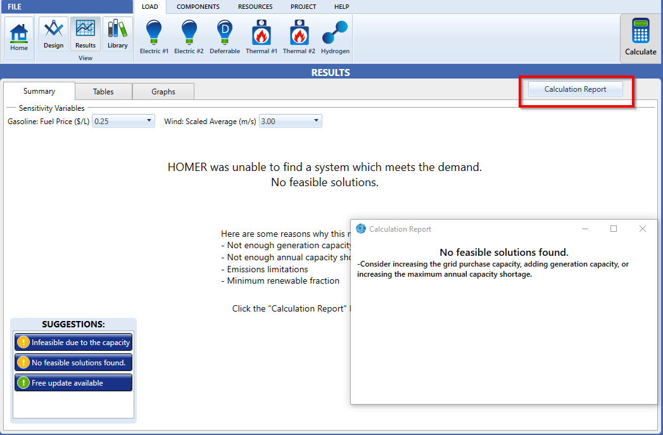Select the Electric #2 load
This screenshot has height=435, width=663.
[189, 37]
